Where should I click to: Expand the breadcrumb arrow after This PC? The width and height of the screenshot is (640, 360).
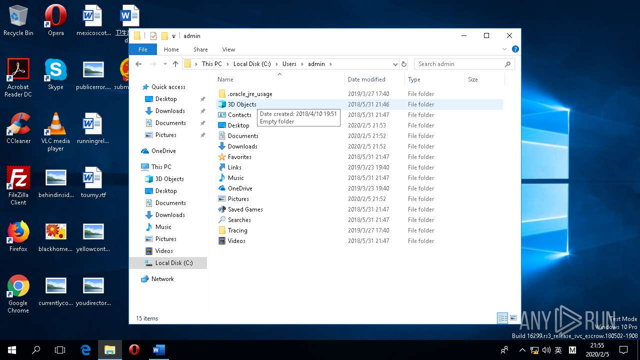[227, 64]
